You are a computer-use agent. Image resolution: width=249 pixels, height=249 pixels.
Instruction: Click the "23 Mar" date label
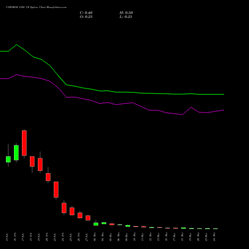206,237
